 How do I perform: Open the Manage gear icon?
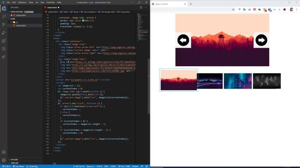4,160
